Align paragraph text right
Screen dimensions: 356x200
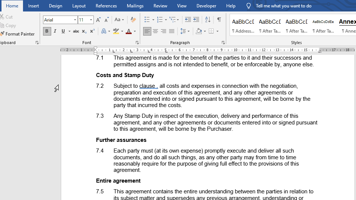[164, 31]
